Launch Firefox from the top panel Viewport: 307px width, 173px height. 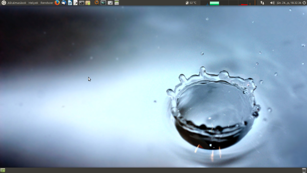(x=57, y=3)
